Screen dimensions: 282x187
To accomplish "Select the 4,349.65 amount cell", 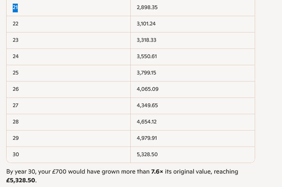I will pyautogui.click(x=147, y=106).
